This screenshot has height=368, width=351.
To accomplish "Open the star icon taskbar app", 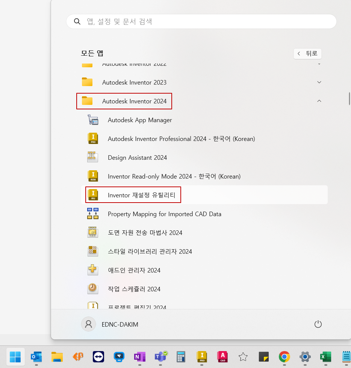I will click(243, 357).
